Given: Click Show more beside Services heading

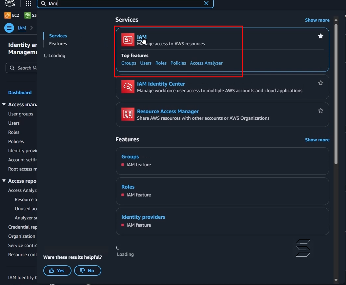Looking at the screenshot, I should (317, 20).
